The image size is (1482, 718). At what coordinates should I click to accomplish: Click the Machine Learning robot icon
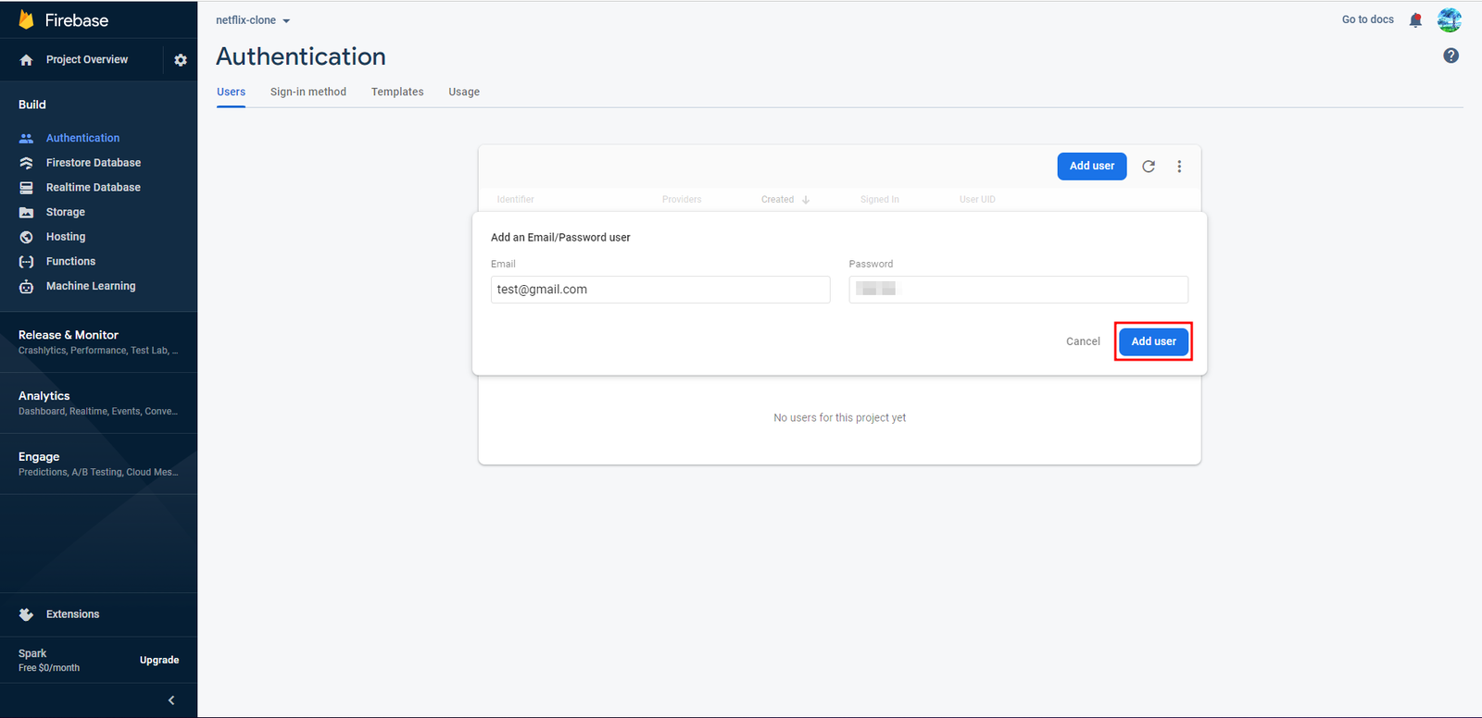[26, 287]
